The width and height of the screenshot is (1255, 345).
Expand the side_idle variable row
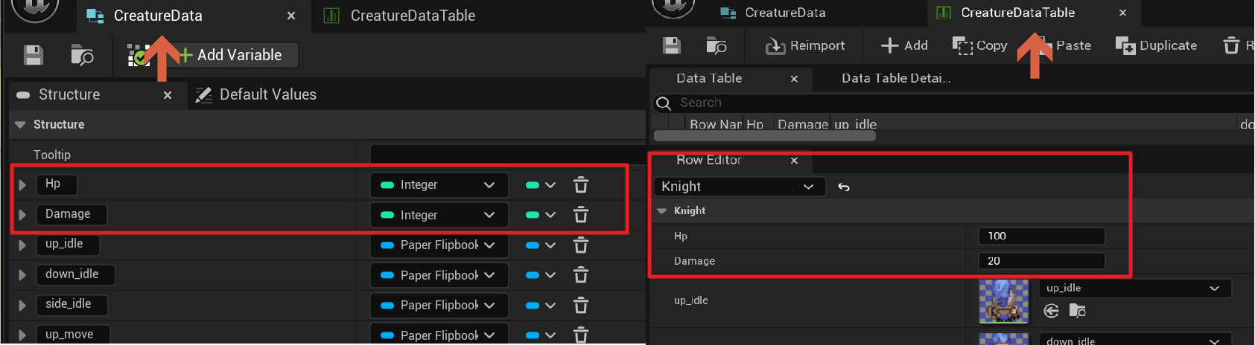22,306
